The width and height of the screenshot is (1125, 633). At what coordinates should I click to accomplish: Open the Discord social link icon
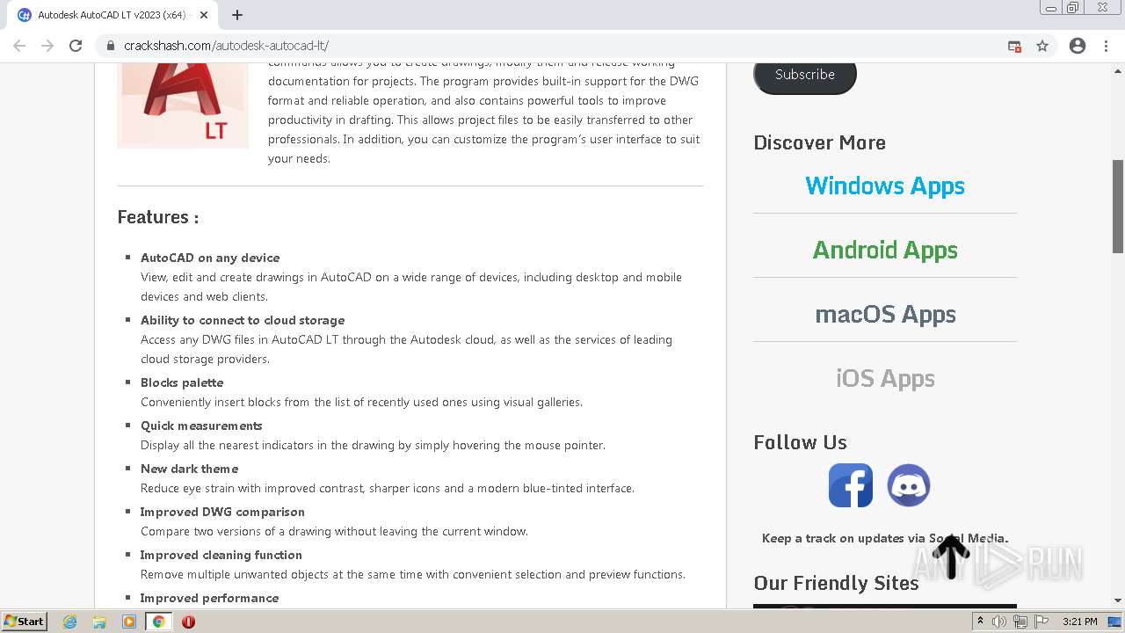pyautogui.click(x=909, y=485)
